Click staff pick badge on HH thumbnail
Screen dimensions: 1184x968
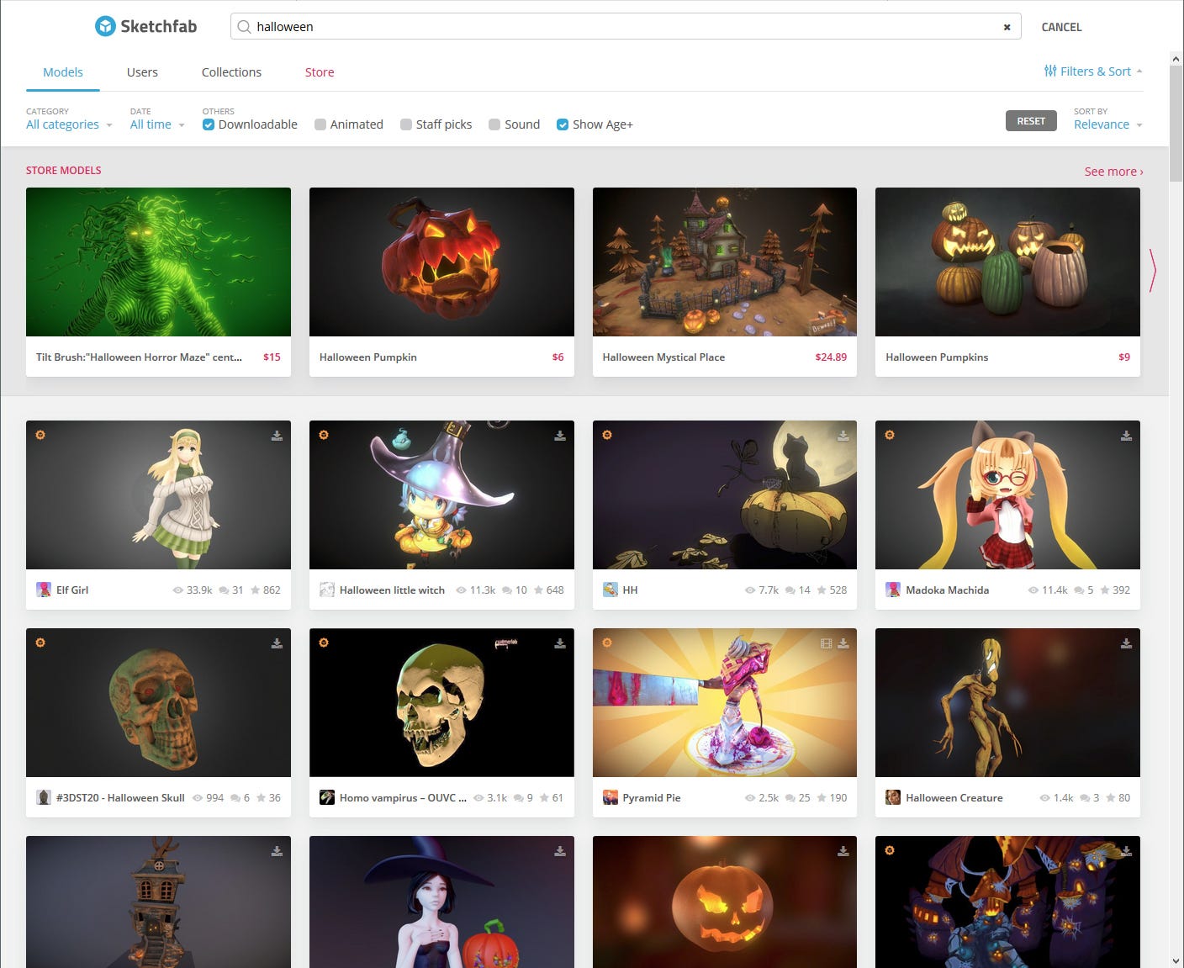[x=607, y=435]
